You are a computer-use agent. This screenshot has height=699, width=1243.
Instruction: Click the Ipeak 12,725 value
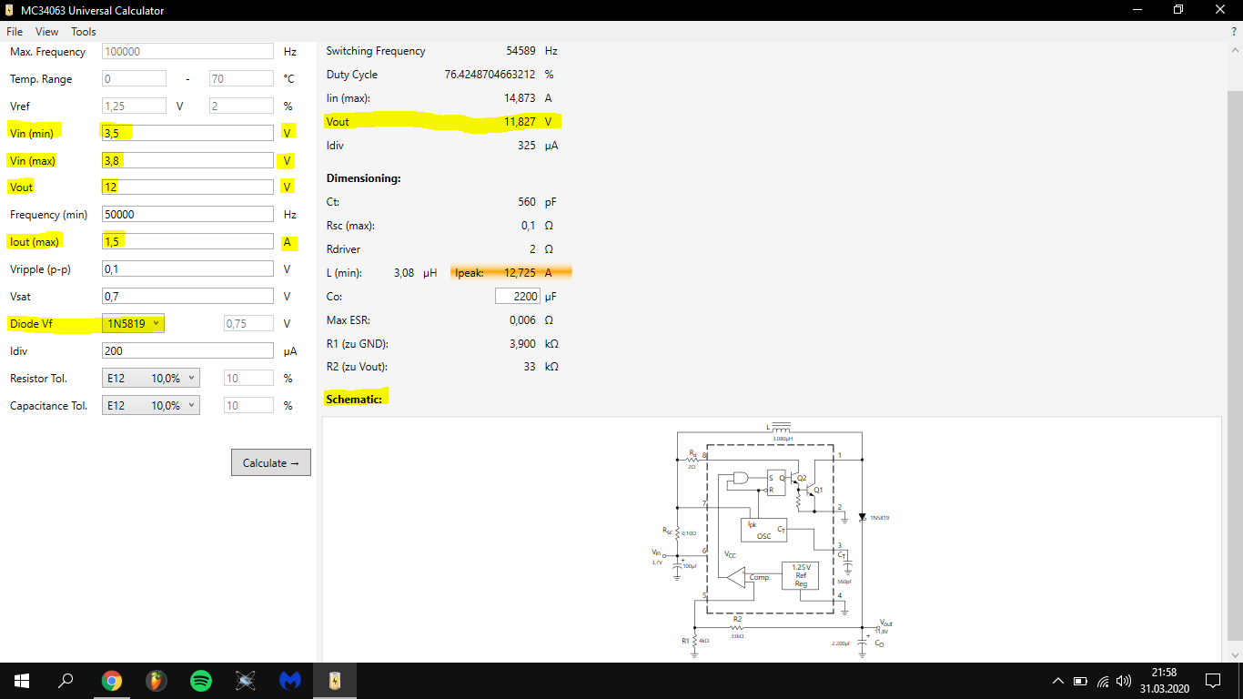(x=520, y=272)
